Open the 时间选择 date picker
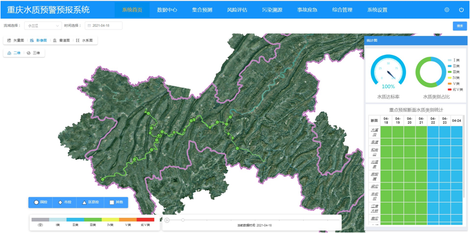Screen dimensions: 470x233 point(104,26)
